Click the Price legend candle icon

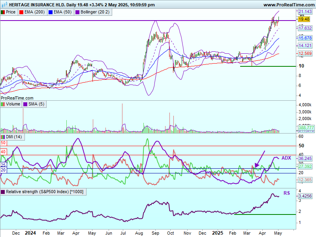click(x=3, y=12)
